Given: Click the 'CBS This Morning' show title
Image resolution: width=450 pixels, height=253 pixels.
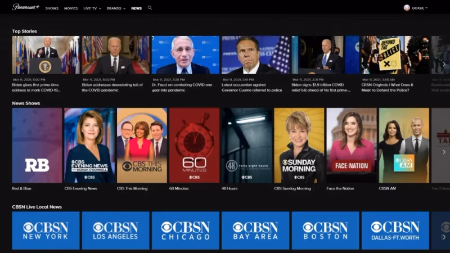Looking at the screenshot, I should pyautogui.click(x=132, y=188).
